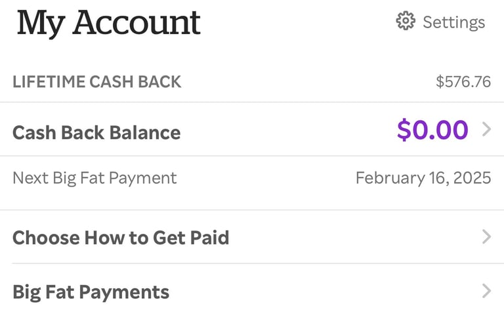Tap blank middle of Cash Back Balance row
Screen dimensions: 504x310
click(x=289, y=131)
